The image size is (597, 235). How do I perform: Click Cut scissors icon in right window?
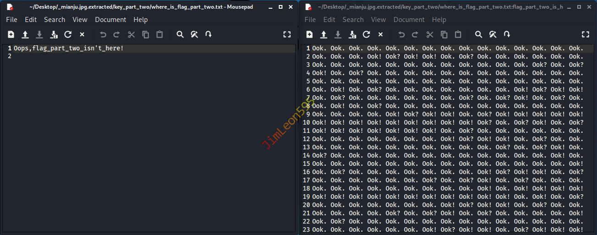pyautogui.click(x=430, y=34)
